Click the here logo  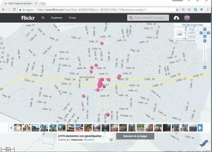coord(204,143)
